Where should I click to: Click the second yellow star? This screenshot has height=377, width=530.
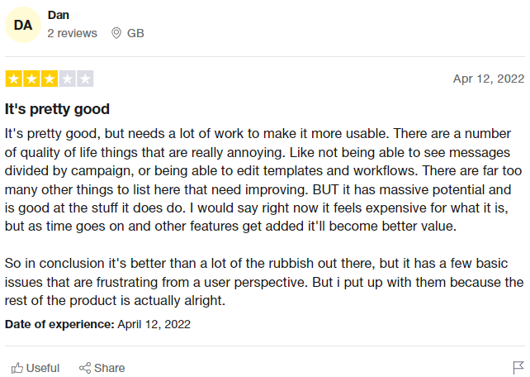31,79
